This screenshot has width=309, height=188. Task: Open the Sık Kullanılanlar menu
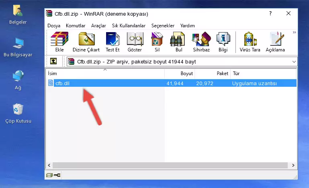129,26
